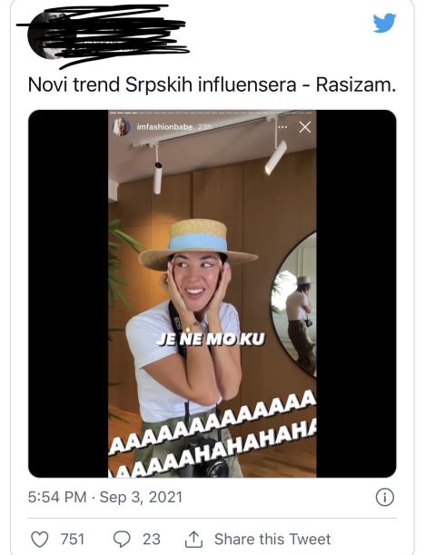Click the tweet text "Novi trend Srpskih influensera"
The image size is (425, 555).
(162, 85)
